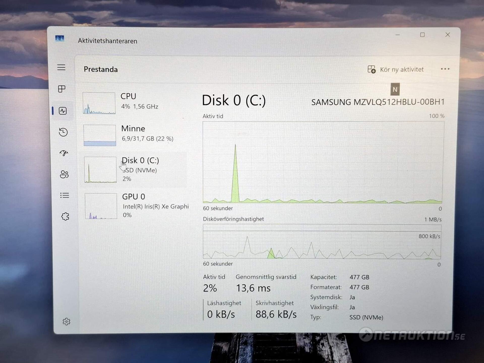Image resolution: width=484 pixels, height=363 pixels.
Task: Maximize the Aktivitetshanteraren window
Action: point(422,35)
